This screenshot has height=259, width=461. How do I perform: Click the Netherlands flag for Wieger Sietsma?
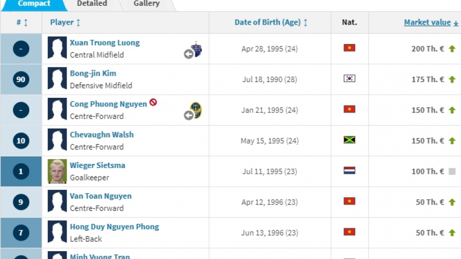[x=349, y=171]
